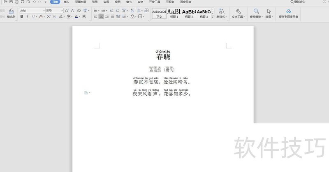Click 保存到百度网盘 save to Baidu

point(289,14)
